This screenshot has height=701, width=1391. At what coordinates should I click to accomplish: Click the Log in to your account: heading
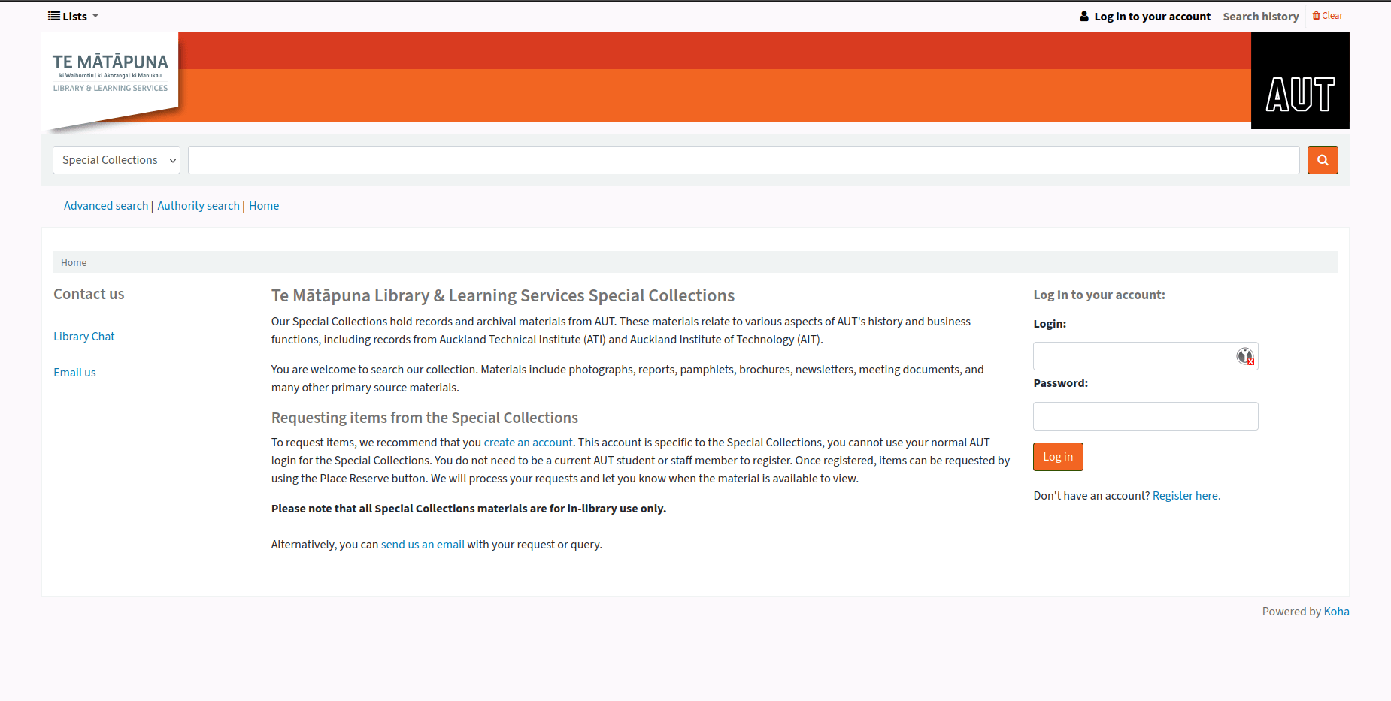[x=1099, y=295]
